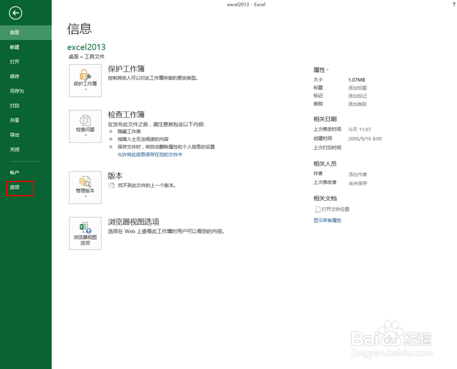Open the 保护工作簿 (Protect Workbook) icon
The width and height of the screenshot is (457, 369).
click(85, 80)
